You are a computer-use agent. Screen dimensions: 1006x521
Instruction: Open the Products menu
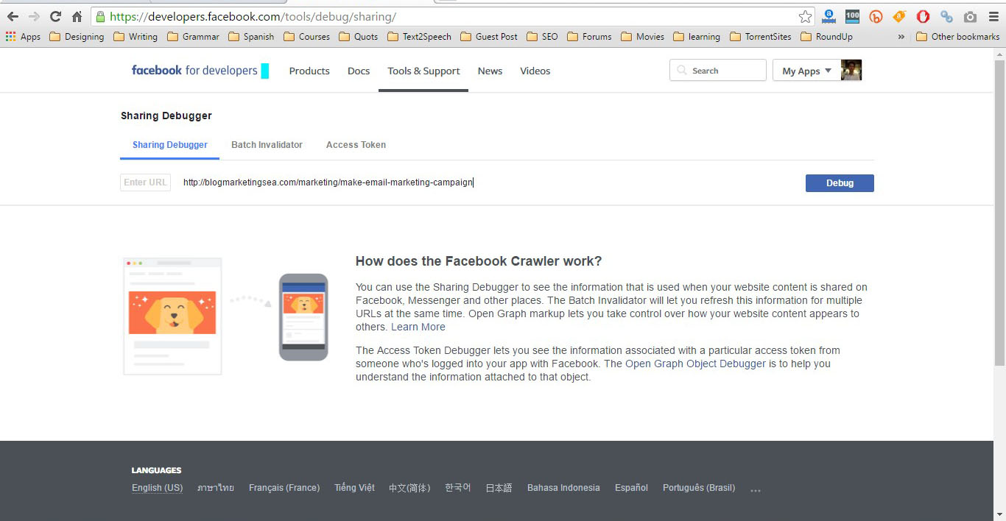[x=309, y=71]
